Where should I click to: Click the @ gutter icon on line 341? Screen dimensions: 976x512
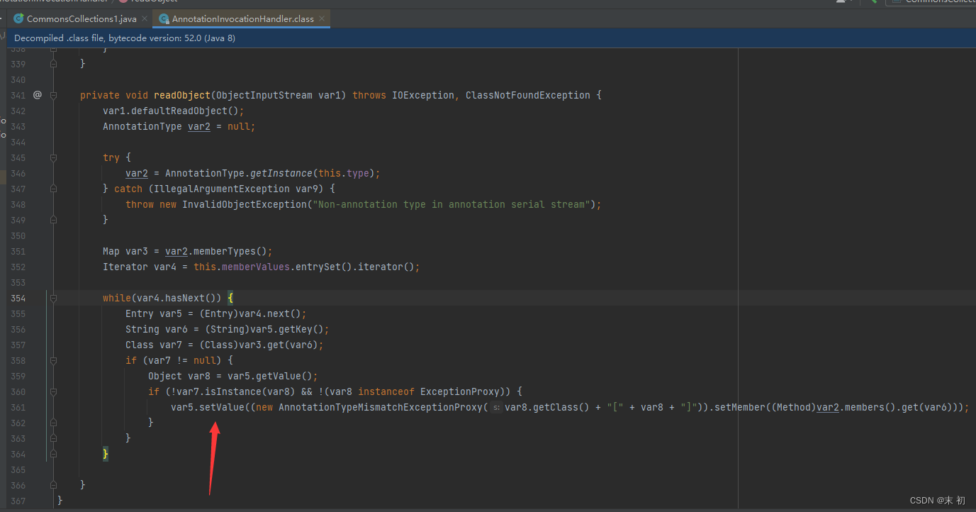tap(38, 95)
